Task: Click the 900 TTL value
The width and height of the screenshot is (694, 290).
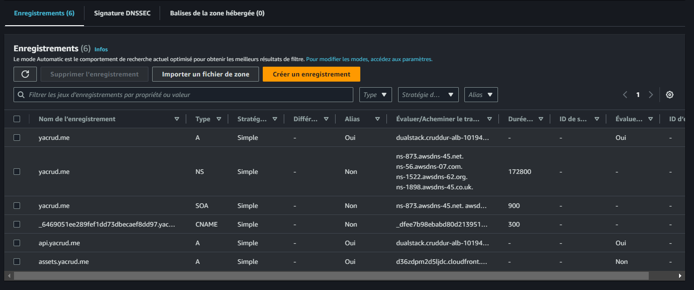Action: point(514,206)
